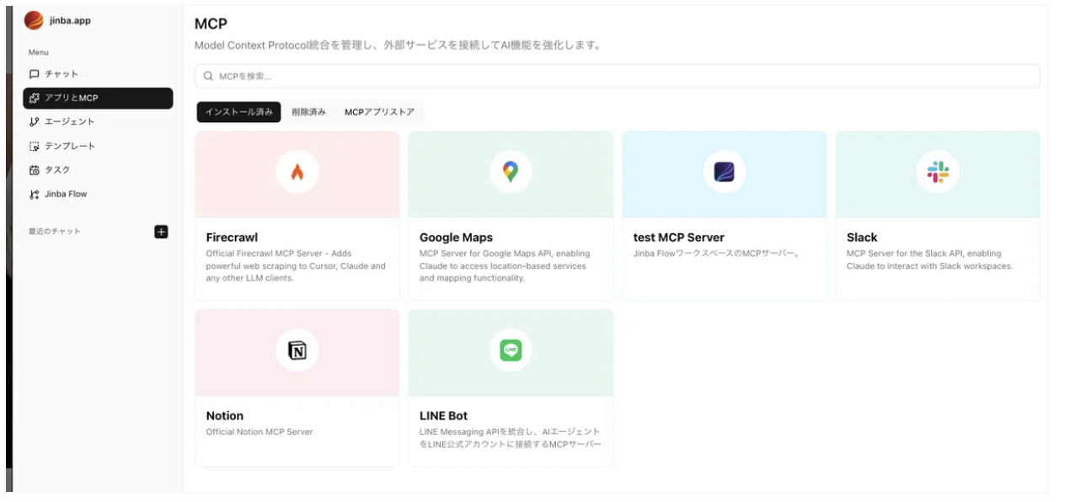The height and width of the screenshot is (502, 1075).
Task: Open the test MCP Server card title
Action: 678,238
